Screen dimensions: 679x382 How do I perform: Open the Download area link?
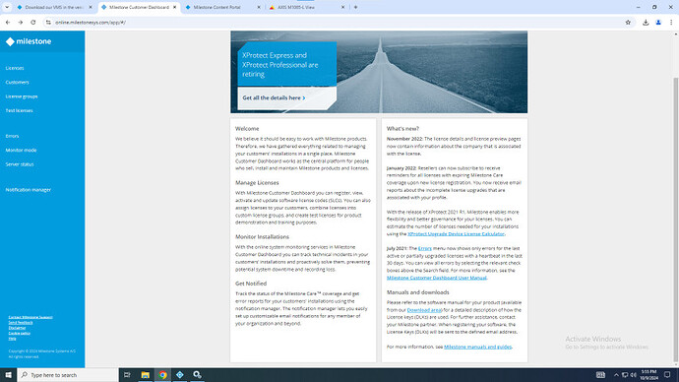pos(424,310)
